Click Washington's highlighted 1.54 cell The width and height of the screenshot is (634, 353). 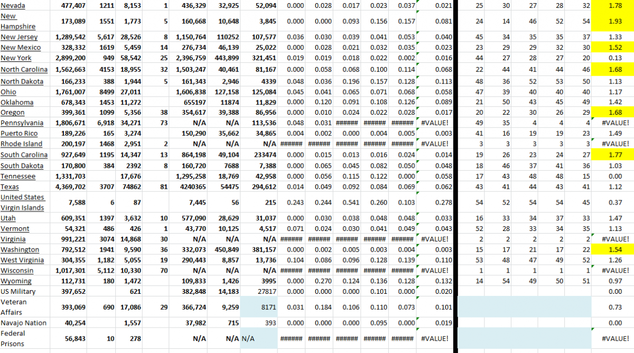[x=616, y=249]
